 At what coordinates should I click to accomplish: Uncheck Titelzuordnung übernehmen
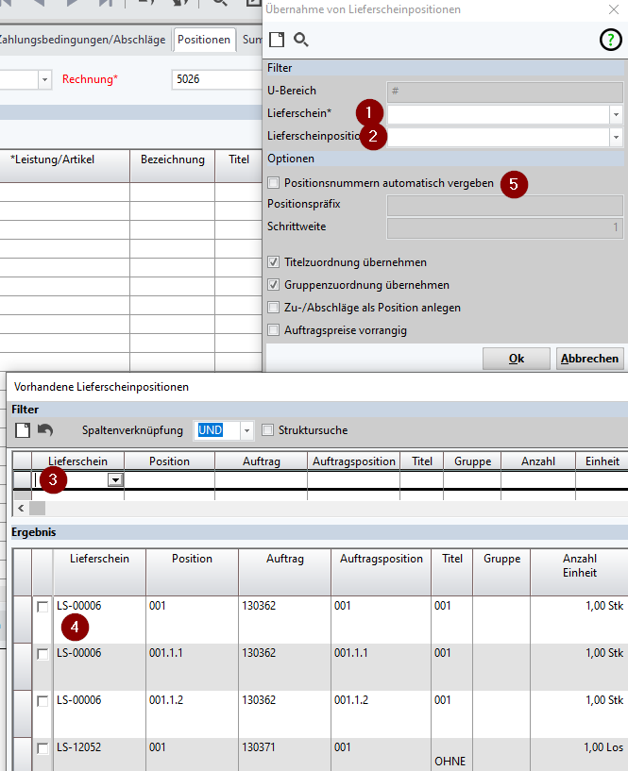(x=274, y=262)
